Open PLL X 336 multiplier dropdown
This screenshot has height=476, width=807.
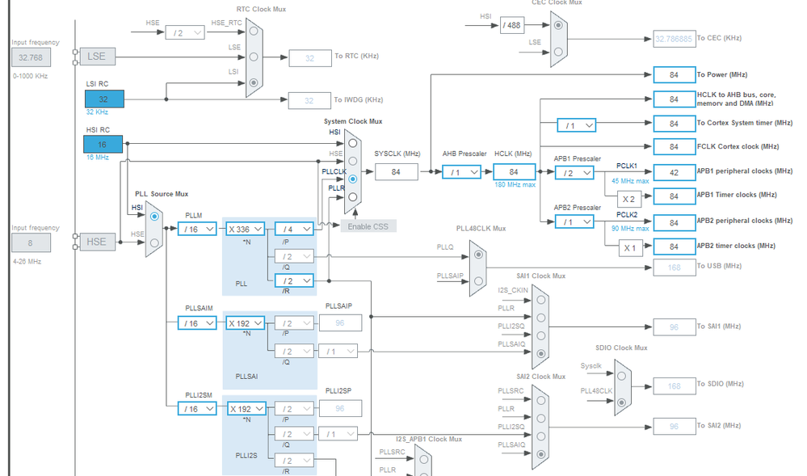click(246, 229)
